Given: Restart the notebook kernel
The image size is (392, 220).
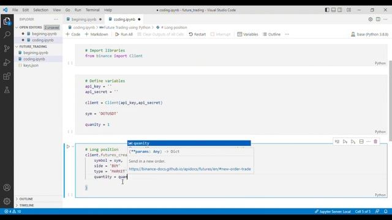Looking at the screenshot, I should (197, 34).
